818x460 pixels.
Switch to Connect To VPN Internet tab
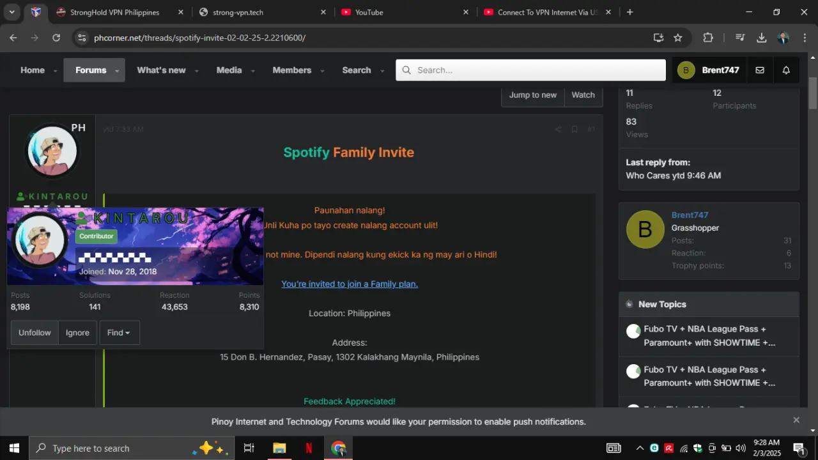[548, 12]
